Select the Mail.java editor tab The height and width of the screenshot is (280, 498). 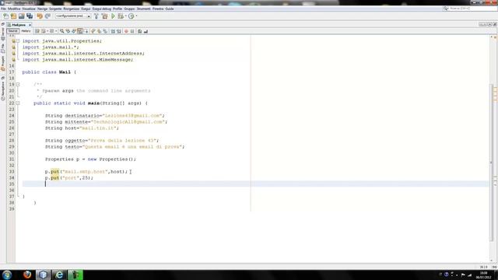(x=19, y=25)
